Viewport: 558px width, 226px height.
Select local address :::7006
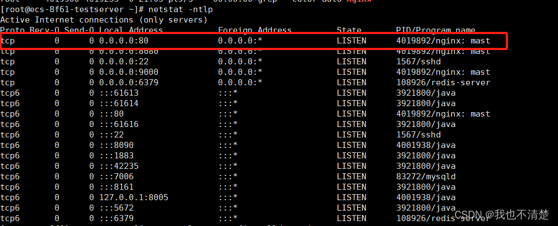point(116,177)
